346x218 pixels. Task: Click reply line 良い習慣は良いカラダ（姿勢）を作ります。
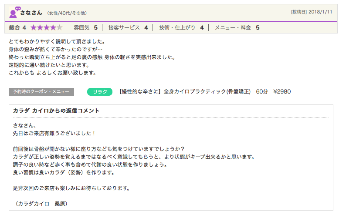[x=64, y=172]
